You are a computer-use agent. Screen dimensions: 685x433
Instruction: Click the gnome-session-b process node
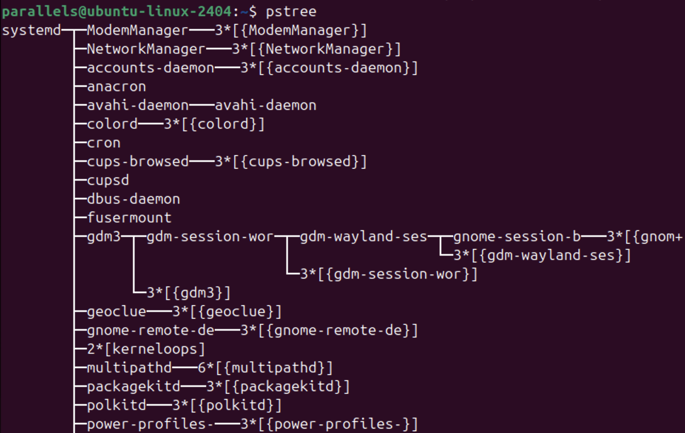point(517,237)
